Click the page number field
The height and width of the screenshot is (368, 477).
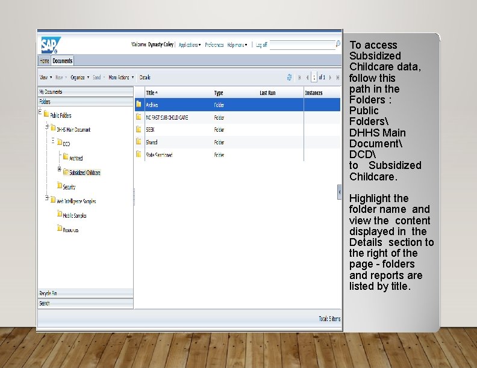pyautogui.click(x=314, y=78)
